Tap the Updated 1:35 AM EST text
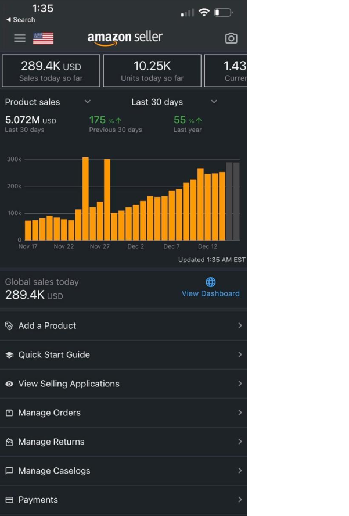This screenshot has height=516, width=349. (212, 260)
